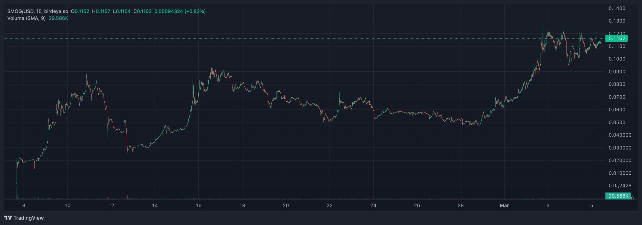Click the 0.1400 price axis label
Screen dimensions: 642x225
pos(617,8)
